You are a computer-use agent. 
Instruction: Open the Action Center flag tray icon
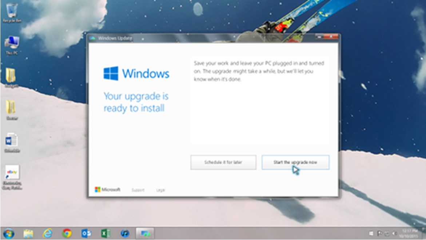point(379,233)
